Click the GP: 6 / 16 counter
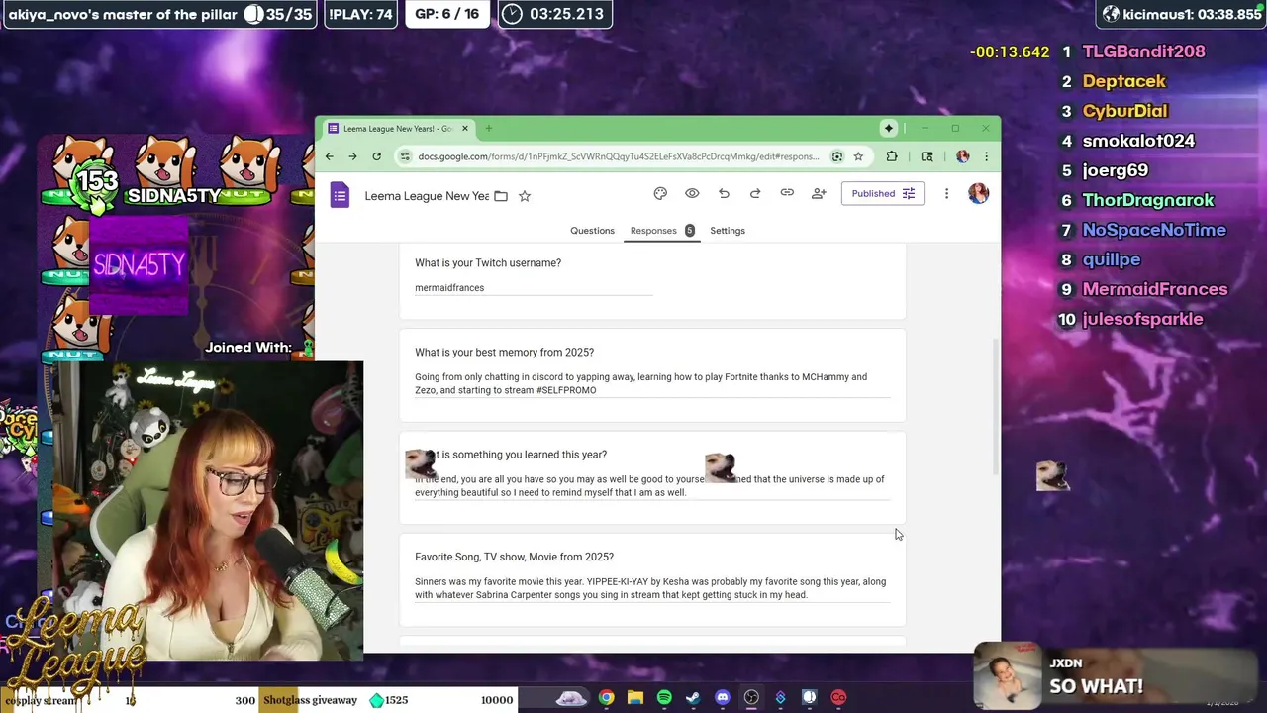Image resolution: width=1267 pixels, height=713 pixels. 446,14
